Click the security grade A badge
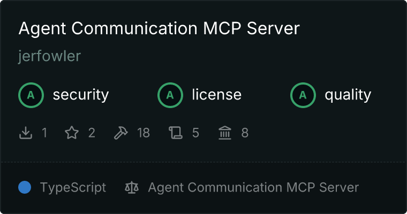The height and width of the screenshot is (214, 407). click(31, 95)
